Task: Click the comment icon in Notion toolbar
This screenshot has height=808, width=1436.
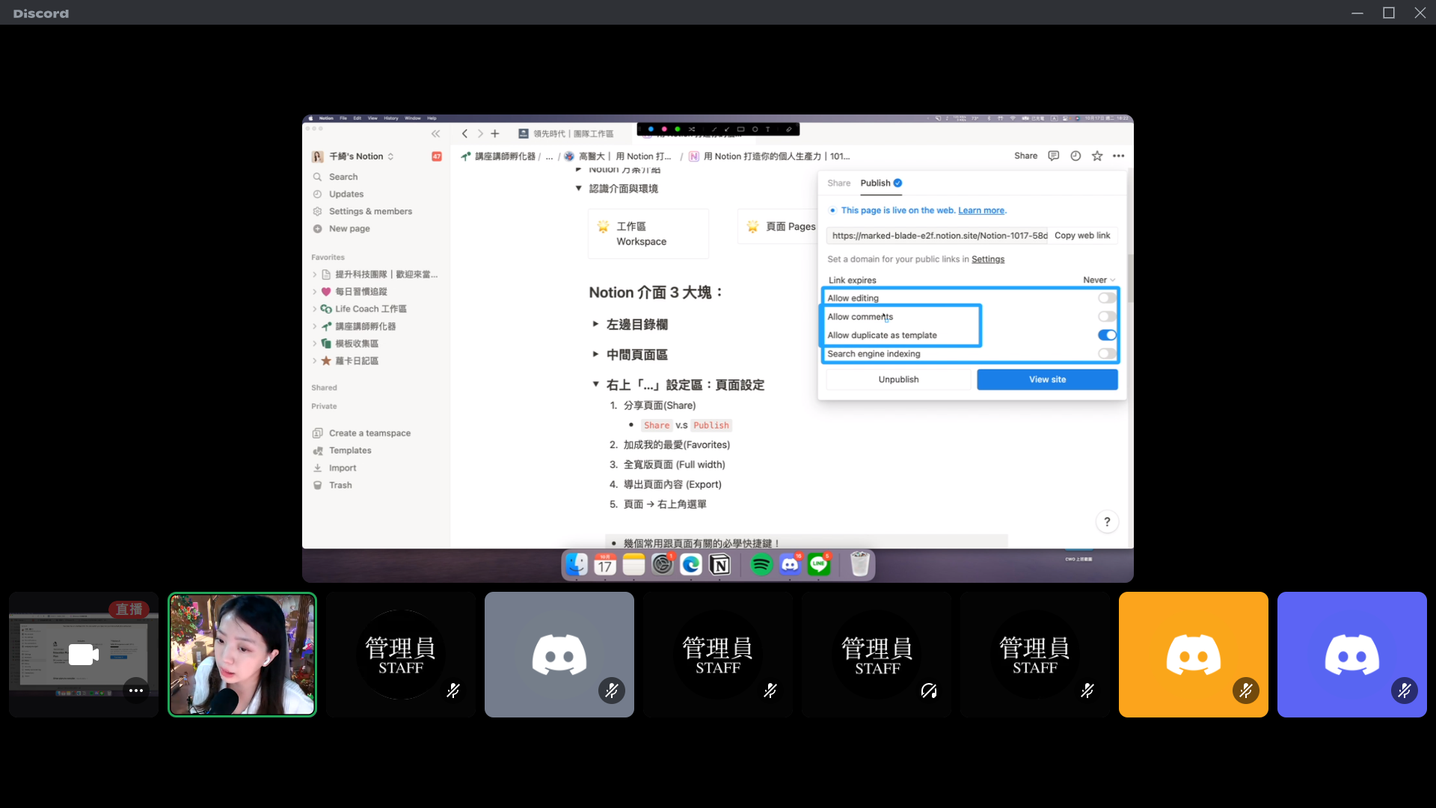Action: pos(1053,156)
